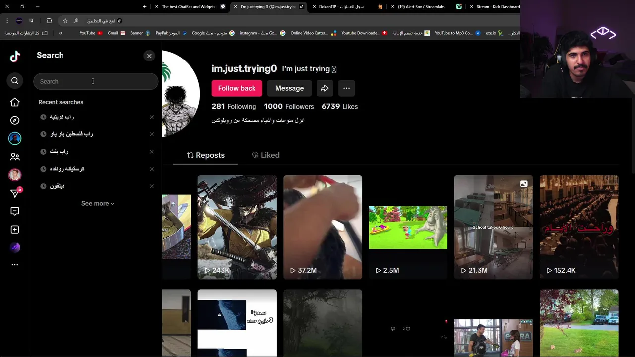Focus the Search input field
Viewport: 635px width, 357px height.
(96, 81)
